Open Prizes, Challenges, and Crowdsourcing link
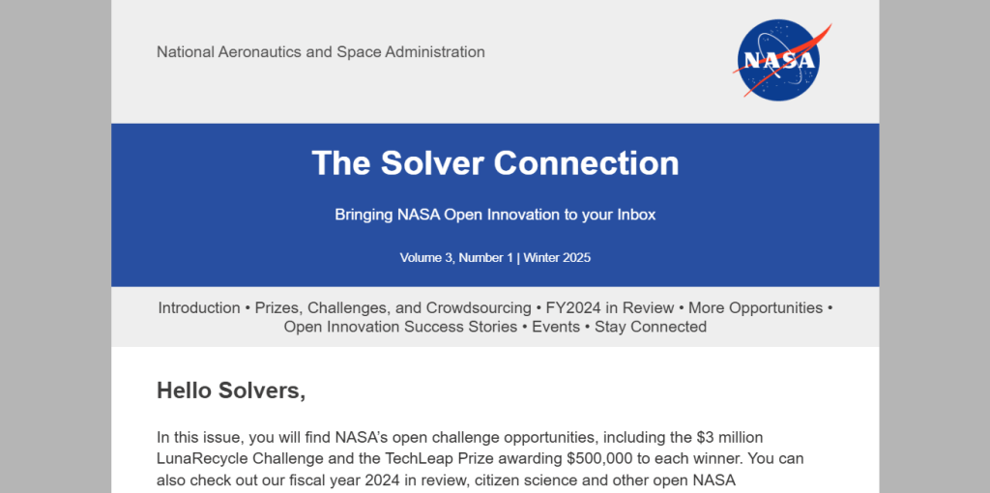 pyautogui.click(x=393, y=308)
